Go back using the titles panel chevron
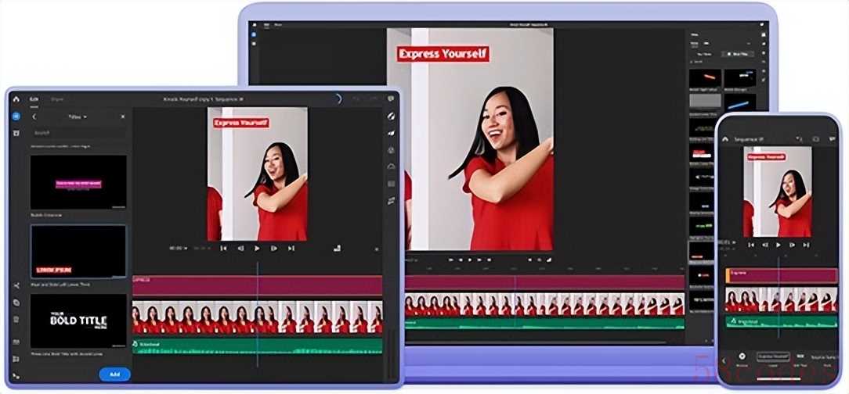This screenshot has height=394, width=849. [34, 116]
